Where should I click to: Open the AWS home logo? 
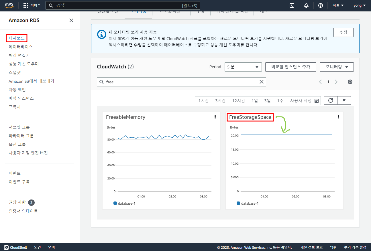(9, 5)
